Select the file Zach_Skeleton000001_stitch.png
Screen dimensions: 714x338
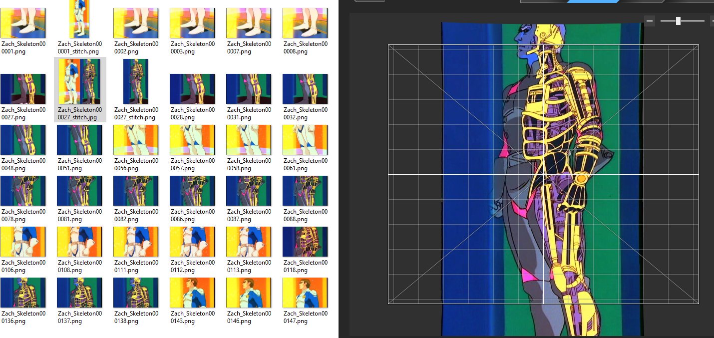pyautogui.click(x=80, y=28)
